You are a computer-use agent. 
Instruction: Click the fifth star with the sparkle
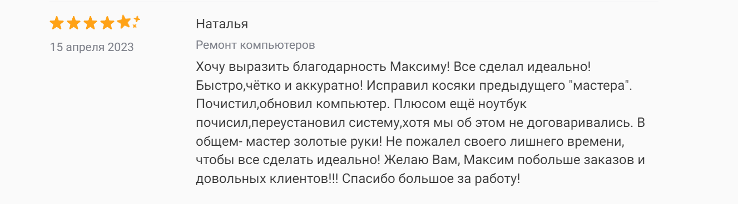(125, 23)
